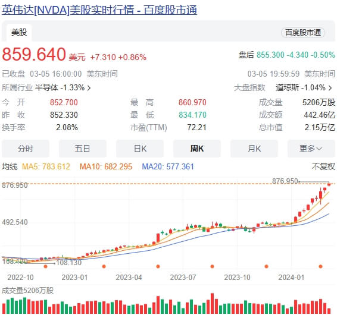
Task: Click the 876.950 high marker on chart
Action: (x=285, y=181)
